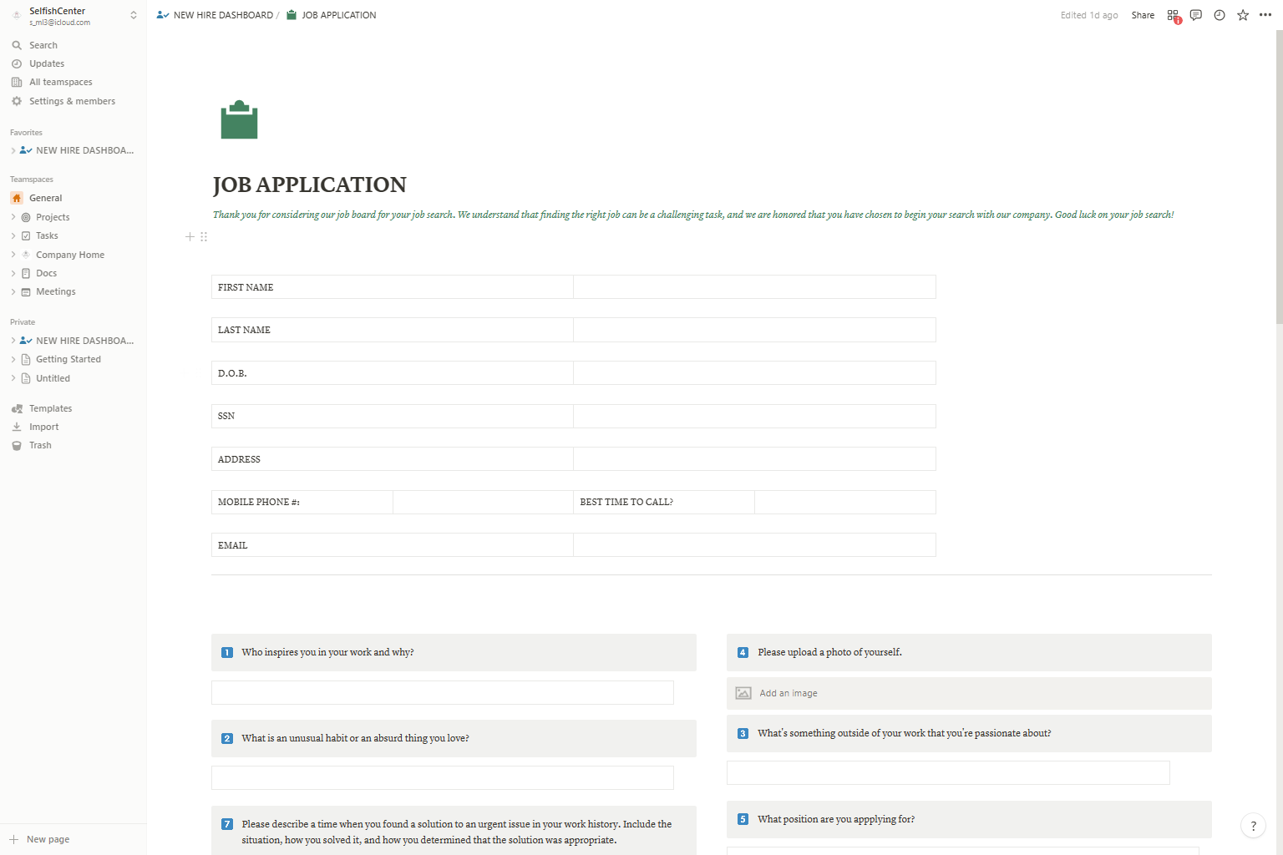Expand the Projects page tree

click(13, 217)
